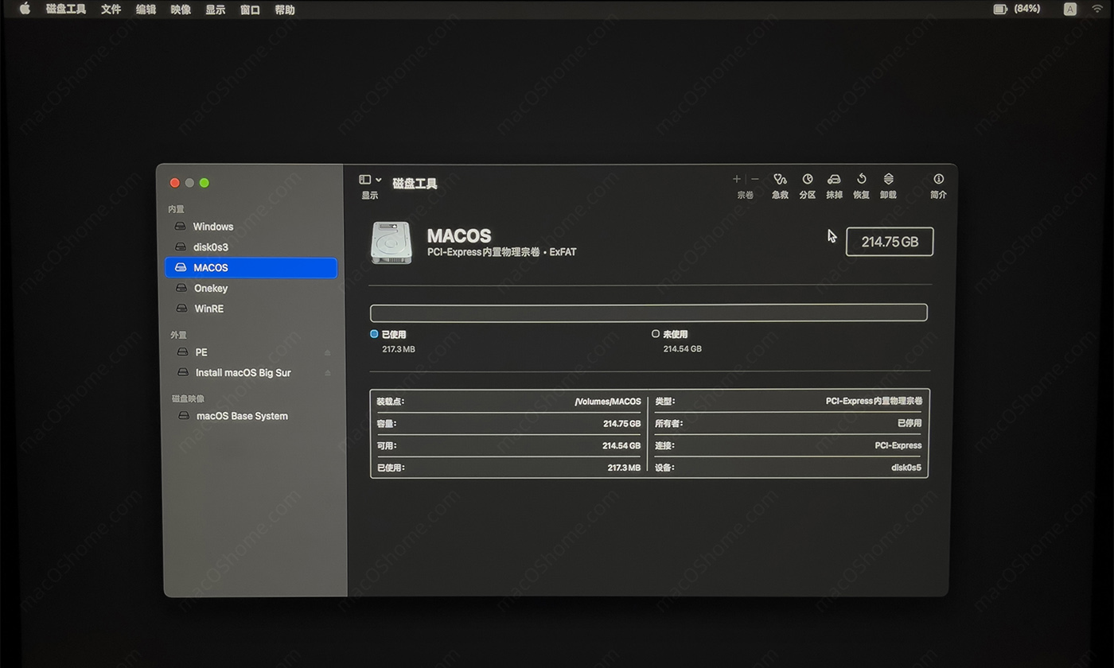This screenshot has height=668, width=1114.
Task: Eject the Install macOS Big Sur disk
Action: click(x=327, y=373)
